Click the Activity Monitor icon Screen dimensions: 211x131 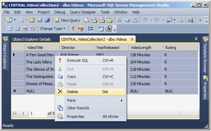tap(191, 20)
